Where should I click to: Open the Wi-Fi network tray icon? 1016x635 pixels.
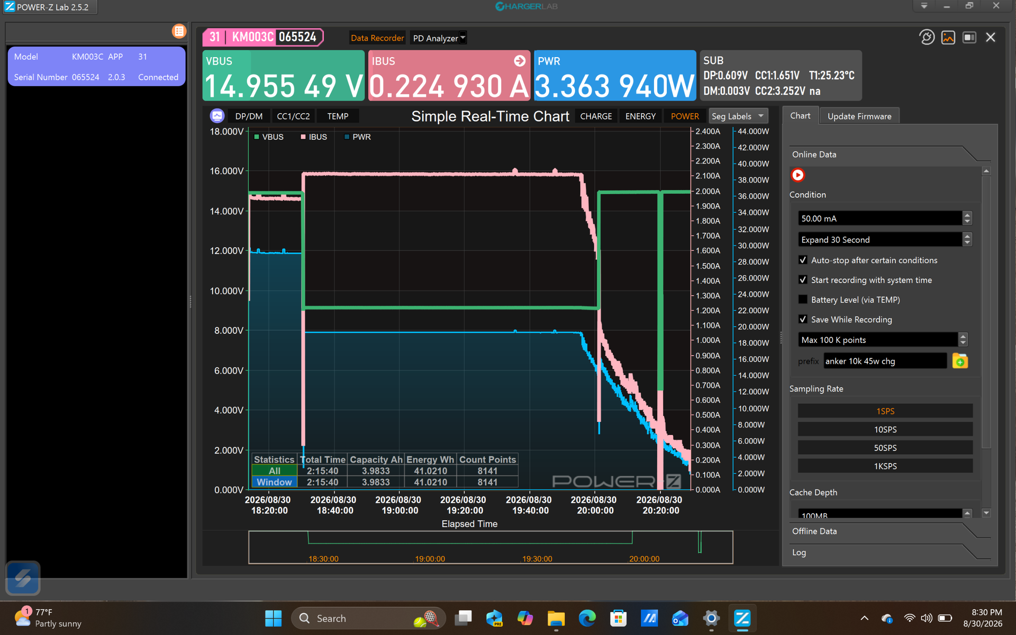[x=909, y=618]
